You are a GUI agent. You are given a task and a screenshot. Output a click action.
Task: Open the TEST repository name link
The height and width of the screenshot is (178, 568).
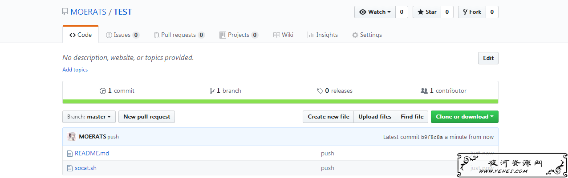tap(123, 12)
